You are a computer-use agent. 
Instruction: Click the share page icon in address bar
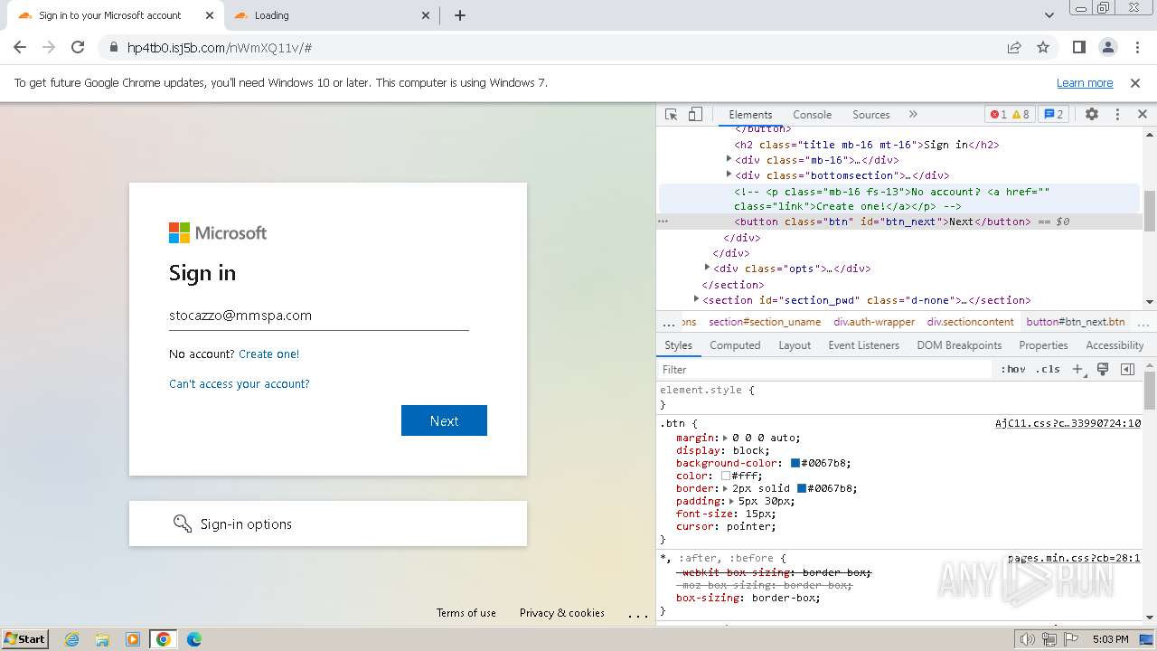pyautogui.click(x=1014, y=47)
